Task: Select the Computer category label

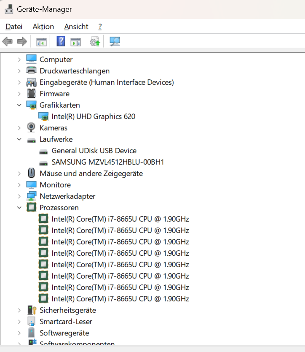Action: click(56, 60)
